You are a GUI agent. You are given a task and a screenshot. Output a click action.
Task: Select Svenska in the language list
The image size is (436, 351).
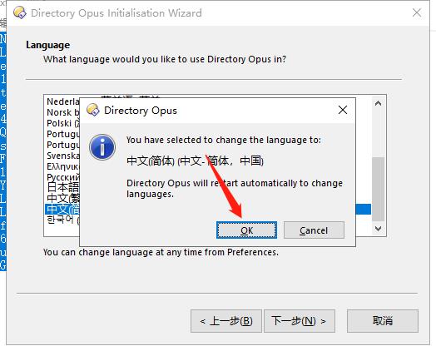63,156
